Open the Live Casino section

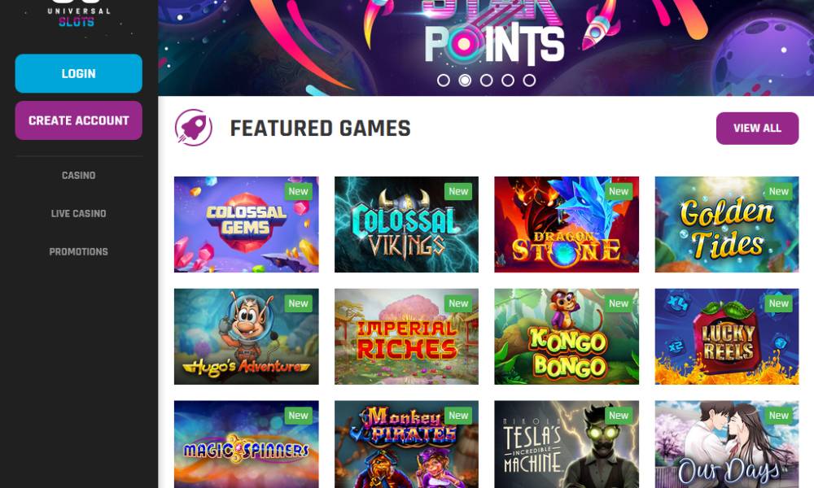pyautogui.click(x=78, y=214)
